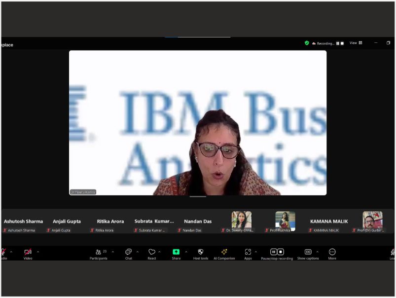This screenshot has height=298, width=396.
Task: Expand the arrow next to Share
Action: tap(186, 252)
